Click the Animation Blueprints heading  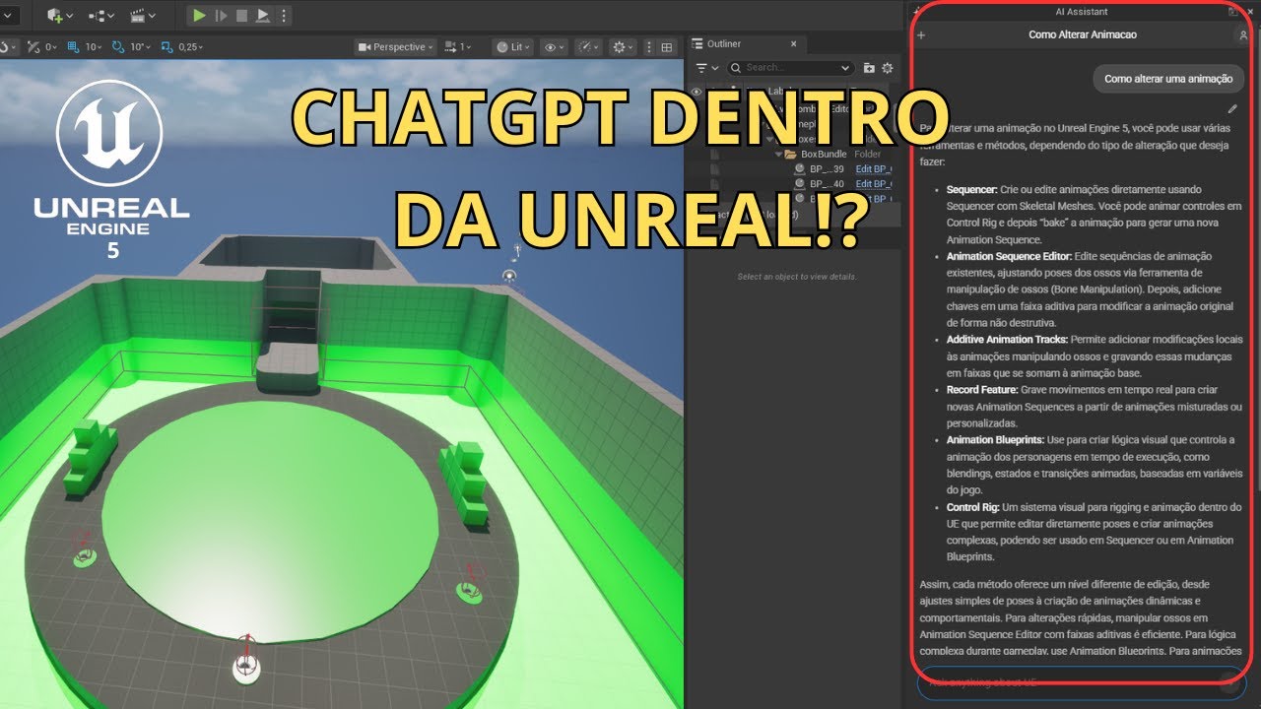(x=995, y=440)
